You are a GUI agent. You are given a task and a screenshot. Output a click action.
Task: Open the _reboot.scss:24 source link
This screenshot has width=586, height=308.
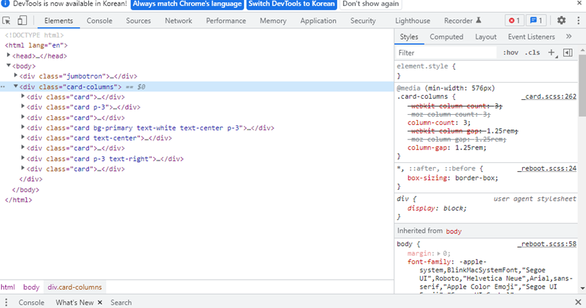click(547, 168)
